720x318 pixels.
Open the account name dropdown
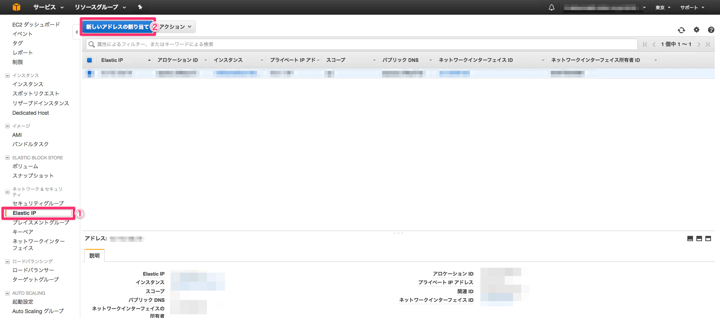coord(604,7)
